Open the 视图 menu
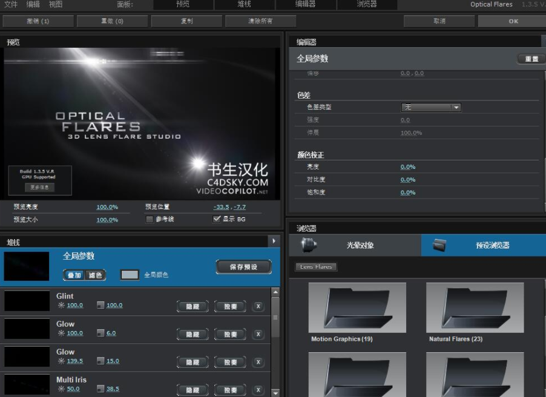546x397 pixels. [55, 4]
